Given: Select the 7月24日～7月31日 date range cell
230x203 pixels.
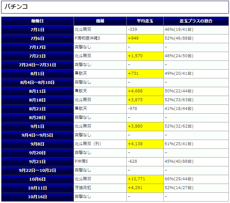Looking at the screenshot, I should [37, 65].
